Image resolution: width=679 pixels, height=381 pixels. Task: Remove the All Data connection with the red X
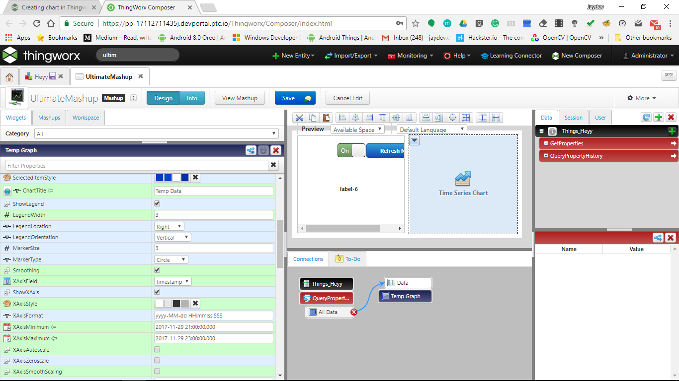click(x=353, y=312)
